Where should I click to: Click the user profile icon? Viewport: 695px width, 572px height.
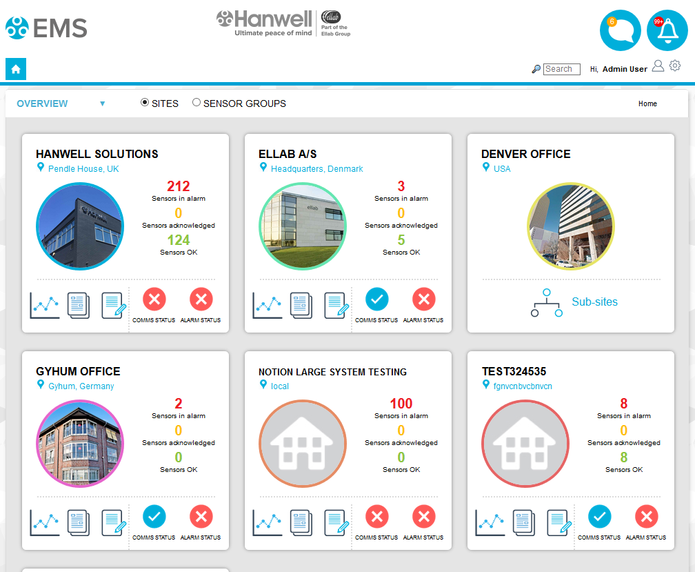pos(658,66)
